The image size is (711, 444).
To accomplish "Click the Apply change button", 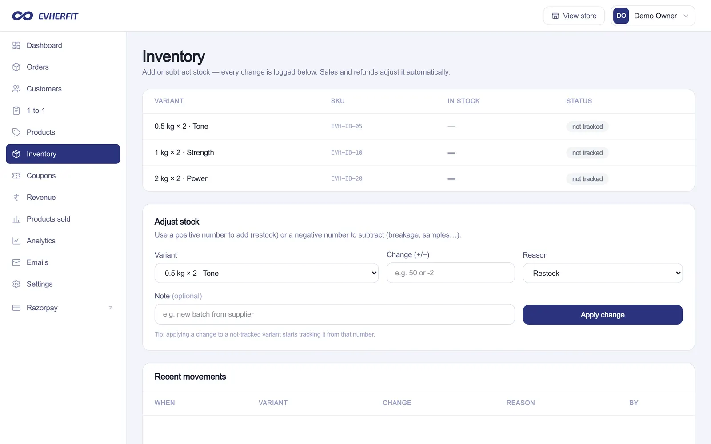I will (x=603, y=315).
